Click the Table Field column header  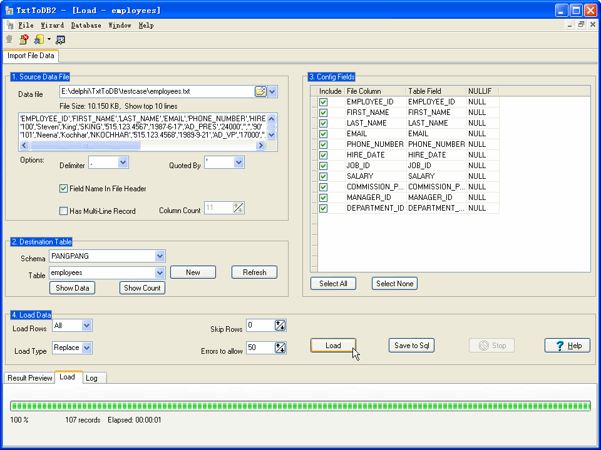tap(436, 91)
